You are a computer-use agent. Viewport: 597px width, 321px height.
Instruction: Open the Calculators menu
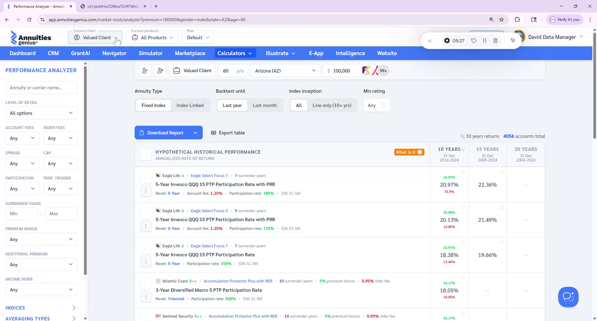235,53
